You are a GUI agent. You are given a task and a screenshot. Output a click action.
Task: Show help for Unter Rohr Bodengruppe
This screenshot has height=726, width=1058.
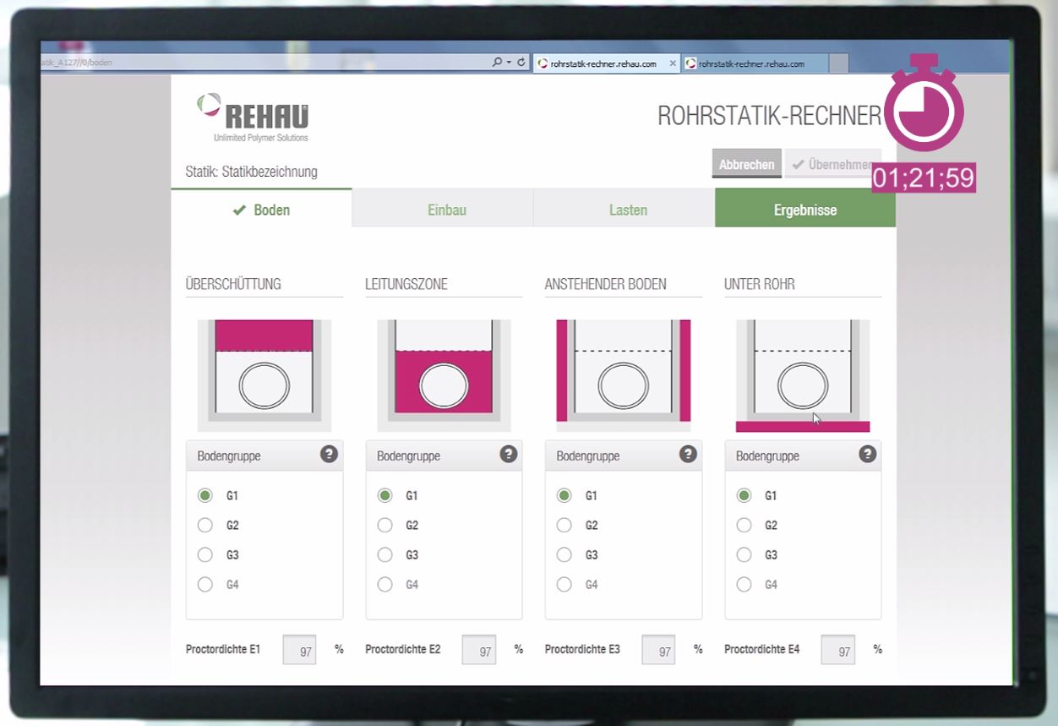867,455
